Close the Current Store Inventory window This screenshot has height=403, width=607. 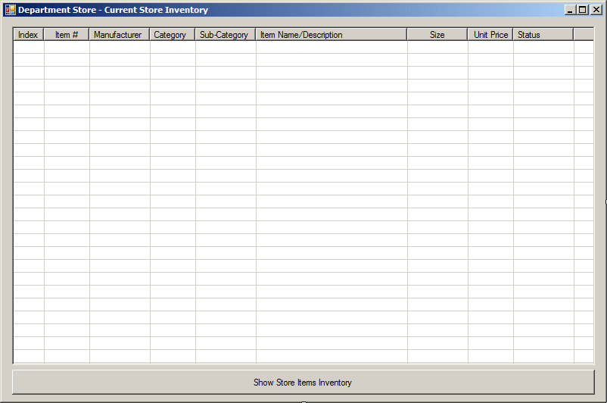point(596,10)
